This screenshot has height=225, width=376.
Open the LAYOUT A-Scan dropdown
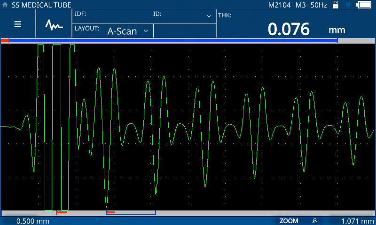(127, 31)
